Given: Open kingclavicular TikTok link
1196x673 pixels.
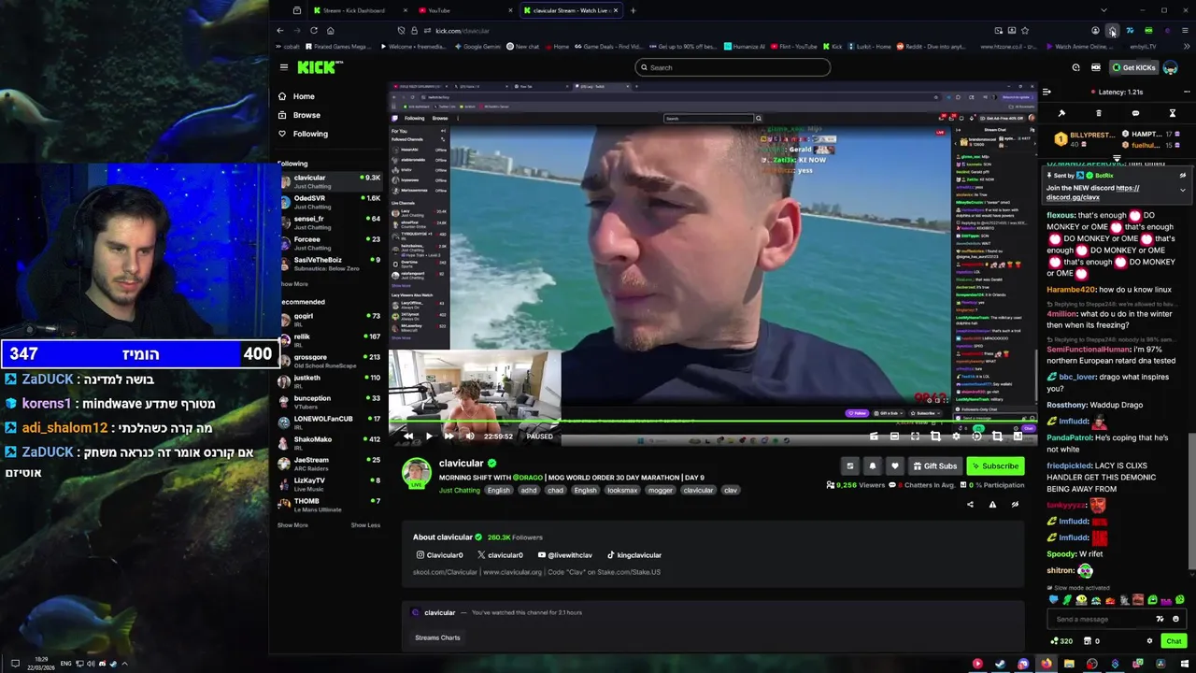Looking at the screenshot, I should (634, 555).
